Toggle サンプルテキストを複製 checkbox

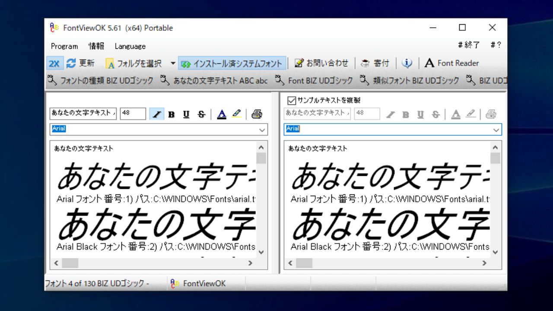[x=292, y=100]
